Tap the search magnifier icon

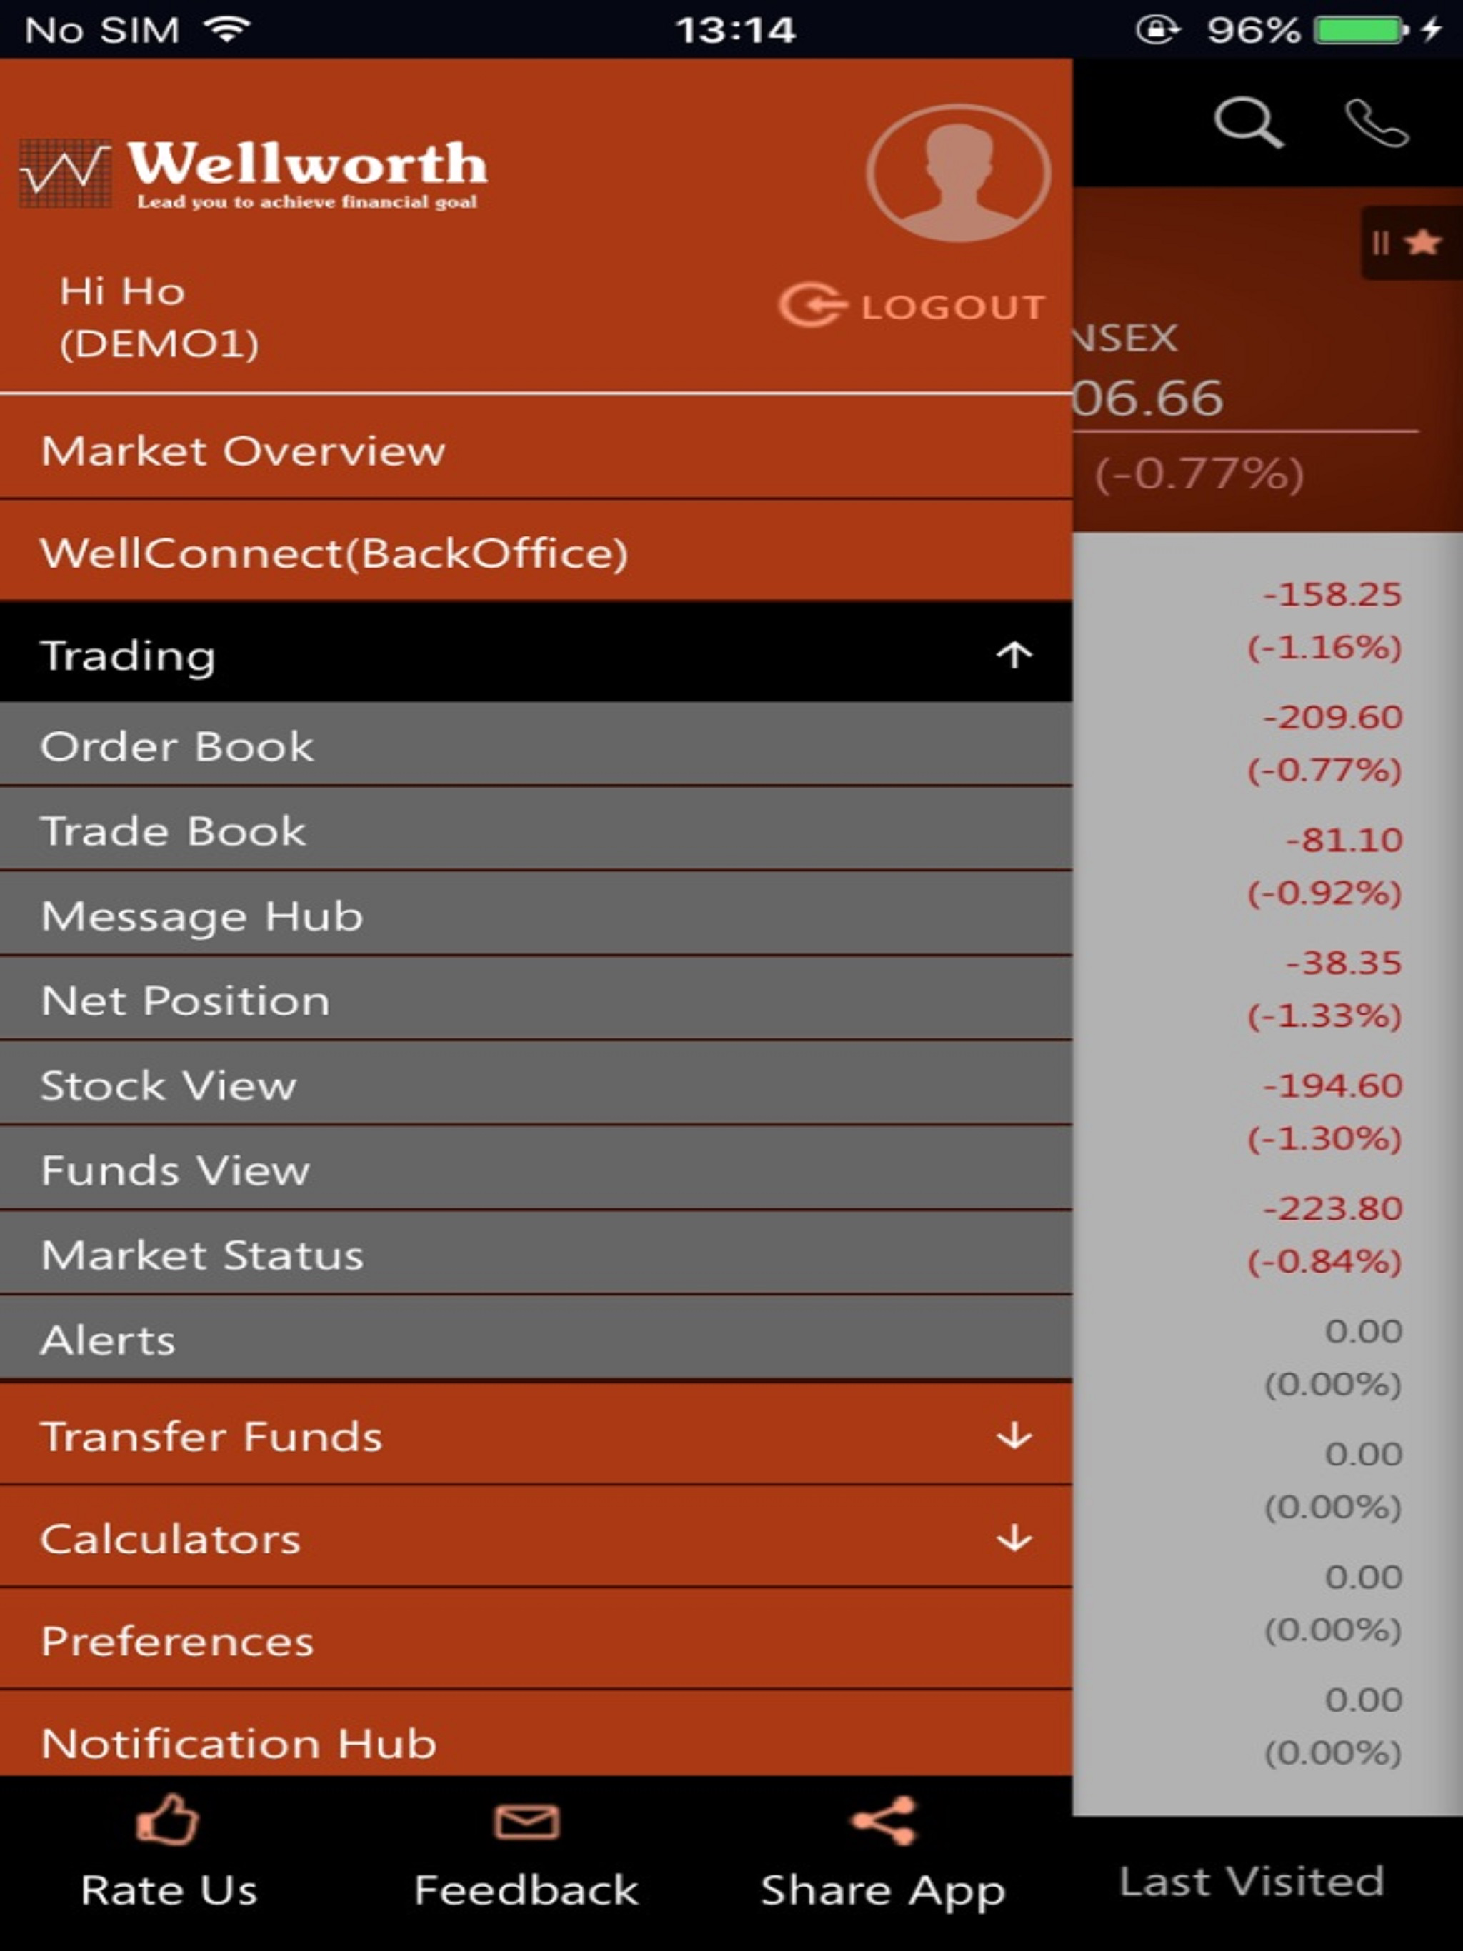point(1247,121)
